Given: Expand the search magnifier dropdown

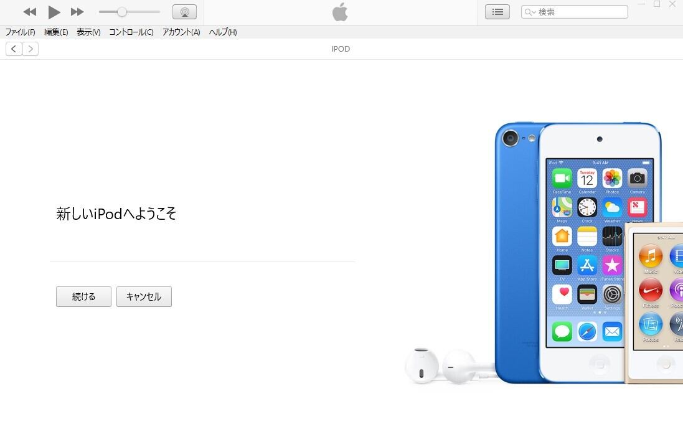Looking at the screenshot, I should pos(530,12).
